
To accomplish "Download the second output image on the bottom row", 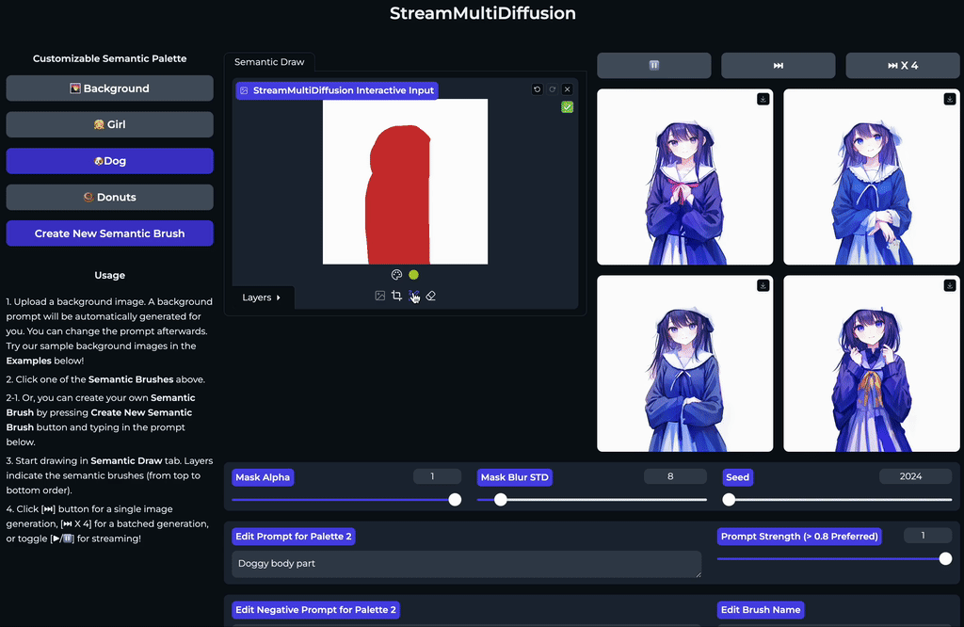I will tap(950, 286).
